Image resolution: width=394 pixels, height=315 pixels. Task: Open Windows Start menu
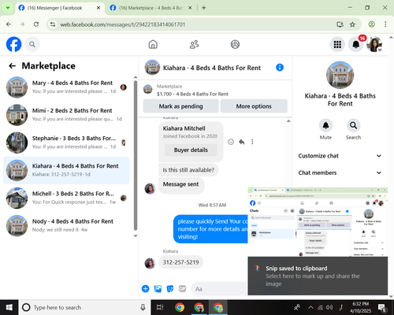click(9, 307)
